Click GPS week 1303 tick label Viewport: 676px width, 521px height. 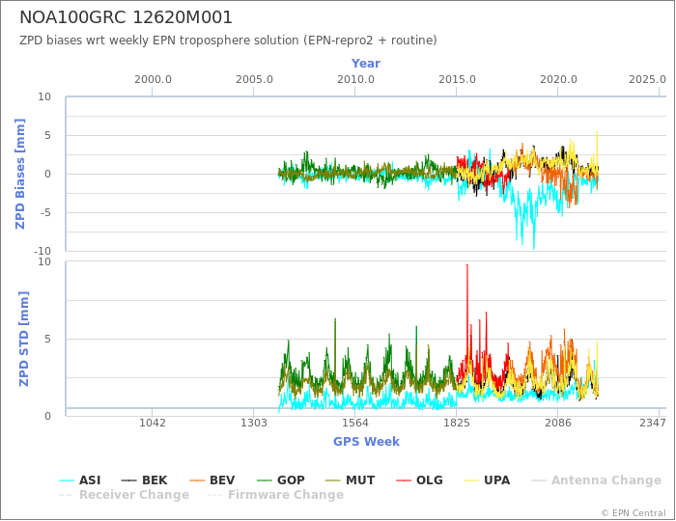(x=253, y=423)
